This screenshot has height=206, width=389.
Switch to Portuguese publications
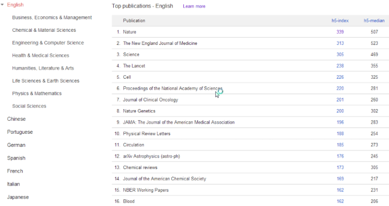20,132
